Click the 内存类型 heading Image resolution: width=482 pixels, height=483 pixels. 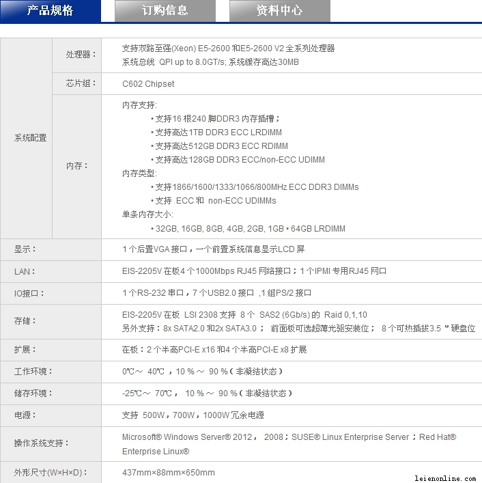point(139,174)
